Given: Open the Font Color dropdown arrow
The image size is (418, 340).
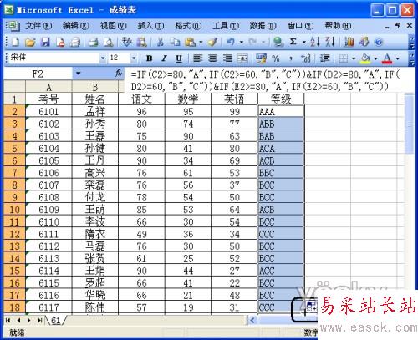Looking at the screenshot, I should point(398,58).
